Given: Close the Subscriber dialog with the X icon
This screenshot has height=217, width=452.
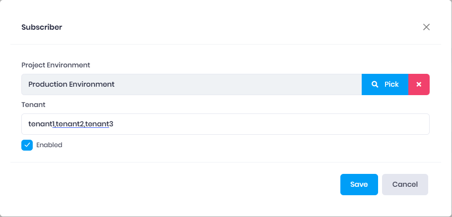Looking at the screenshot, I should tap(426, 27).
